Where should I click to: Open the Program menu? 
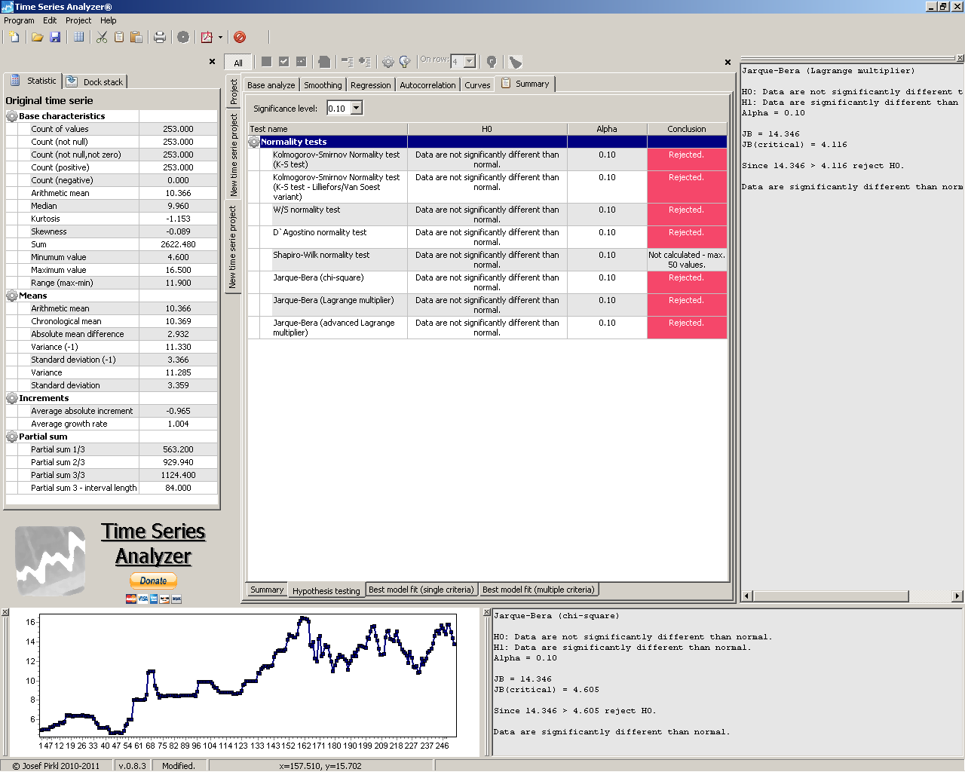tap(19, 20)
